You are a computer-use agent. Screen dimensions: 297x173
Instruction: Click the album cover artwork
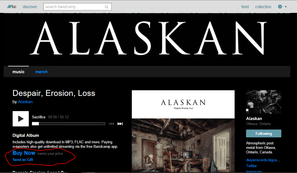click(183, 131)
